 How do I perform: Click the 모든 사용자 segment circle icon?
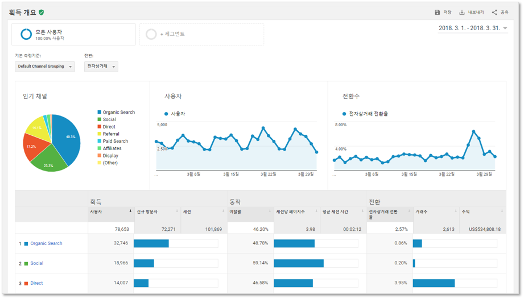[26, 34]
